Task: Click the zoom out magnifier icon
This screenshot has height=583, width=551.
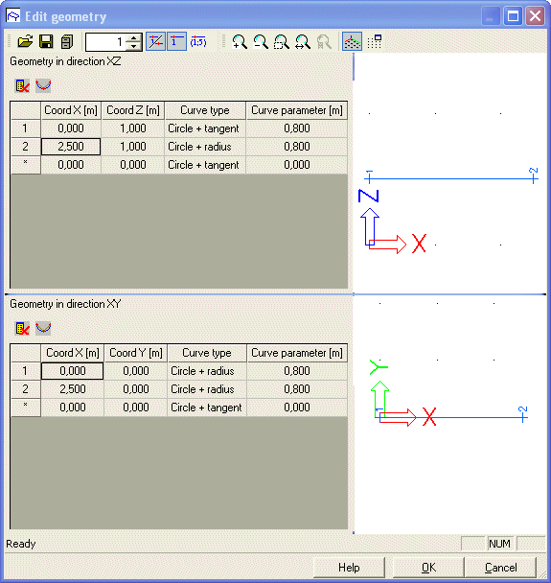Action: pos(261,41)
